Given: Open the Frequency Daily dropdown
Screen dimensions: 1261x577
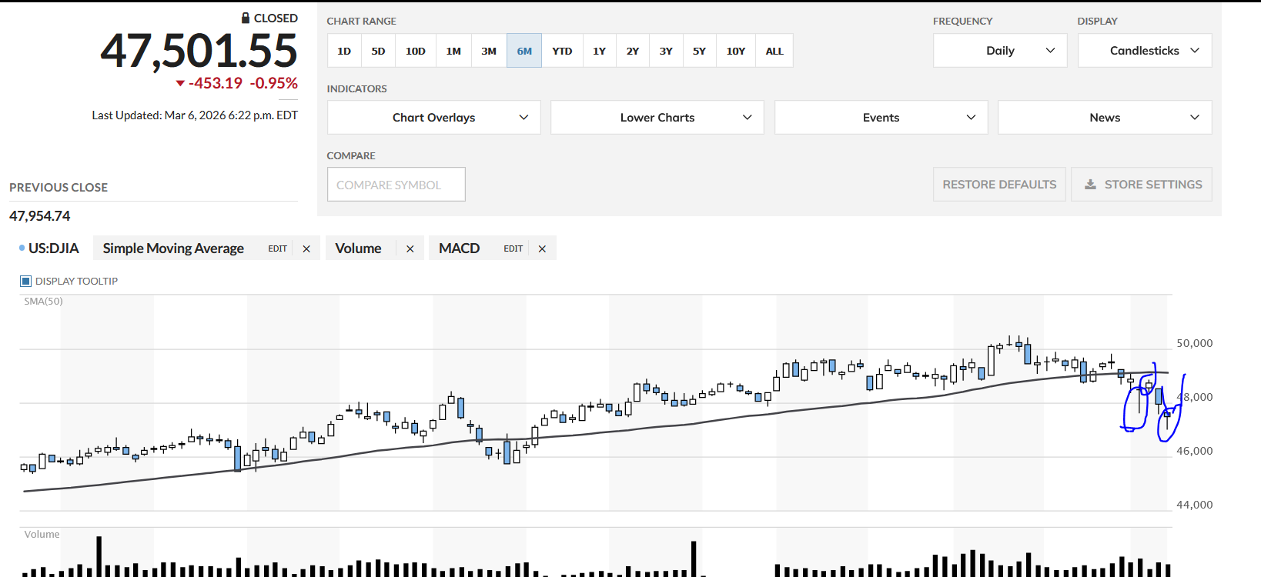Looking at the screenshot, I should pyautogui.click(x=1000, y=50).
